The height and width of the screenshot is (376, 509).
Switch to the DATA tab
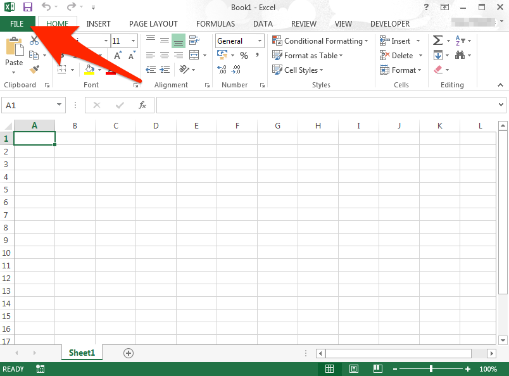[263, 23]
